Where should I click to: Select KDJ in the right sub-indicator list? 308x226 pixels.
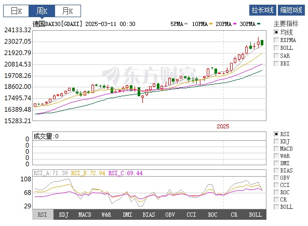point(276,141)
